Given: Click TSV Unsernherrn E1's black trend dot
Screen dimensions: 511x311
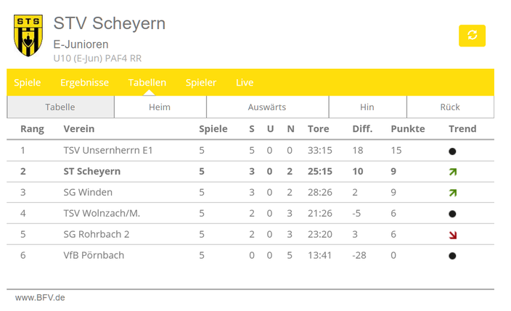Looking at the screenshot, I should pos(452,152).
